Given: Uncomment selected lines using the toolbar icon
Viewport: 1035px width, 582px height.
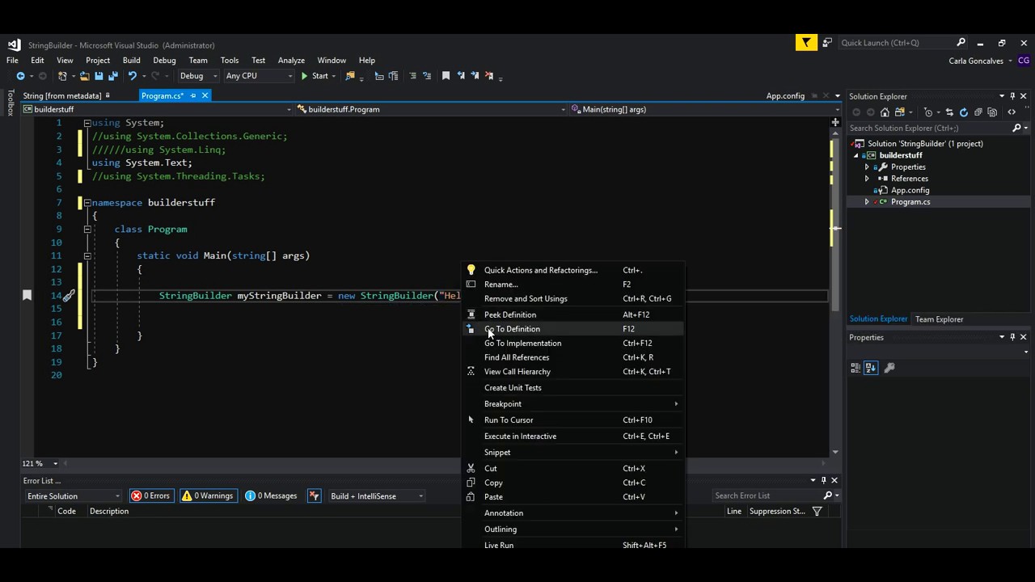Looking at the screenshot, I should pyautogui.click(x=427, y=76).
